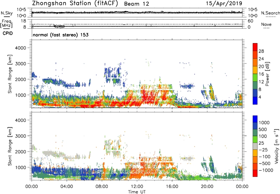280x194 pixels.
Task: Click the '20:00' time axis label
Action: pyautogui.click(x=207, y=187)
